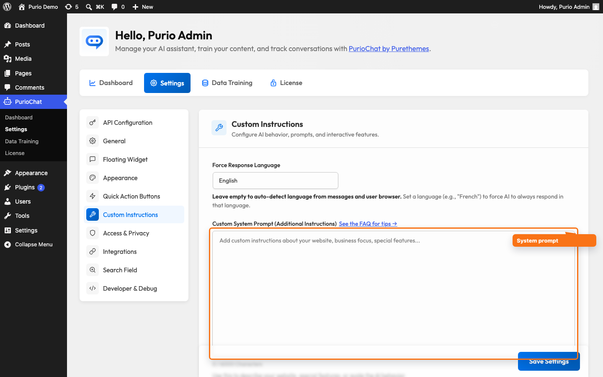Click the General gear icon

[x=93, y=141]
